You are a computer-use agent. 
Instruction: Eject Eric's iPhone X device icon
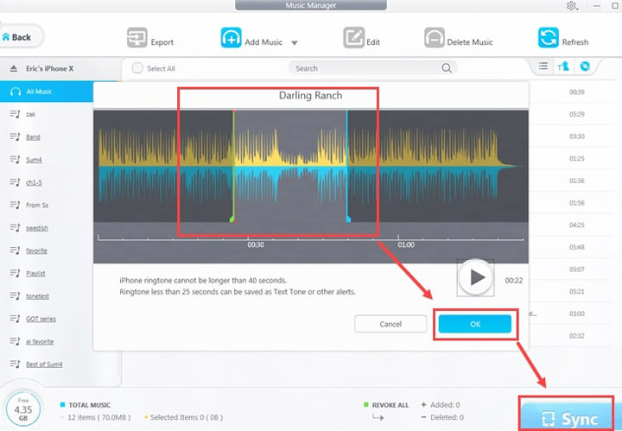14,68
